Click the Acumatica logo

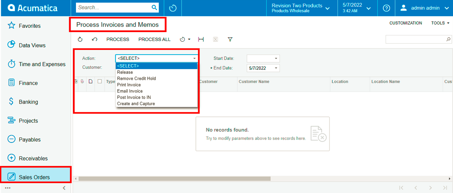(33, 8)
